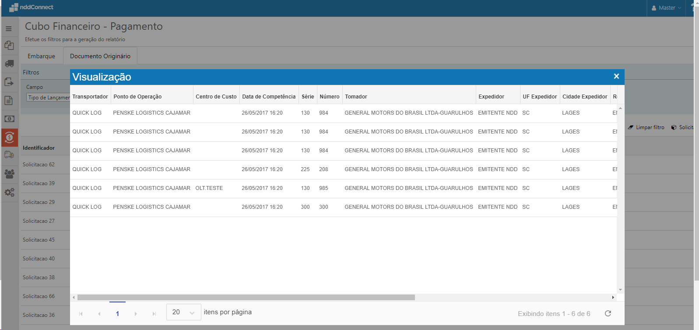Switch to the Documento Originário tab
This screenshot has height=330, width=699.
[100, 56]
